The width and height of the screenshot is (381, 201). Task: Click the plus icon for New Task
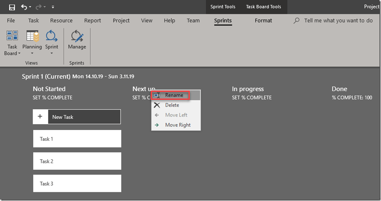[x=40, y=117]
